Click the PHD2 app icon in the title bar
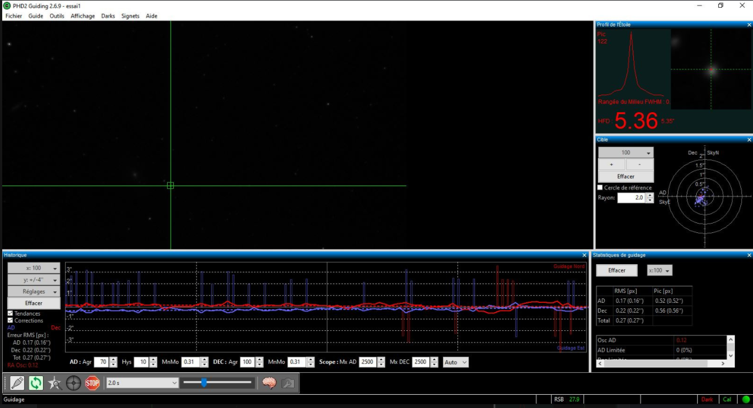This screenshot has height=408, width=753. tap(7, 6)
